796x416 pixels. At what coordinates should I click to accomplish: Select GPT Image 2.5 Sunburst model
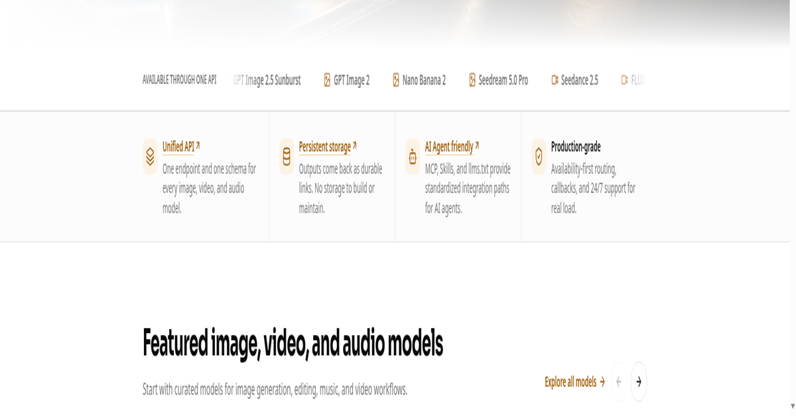(267, 80)
